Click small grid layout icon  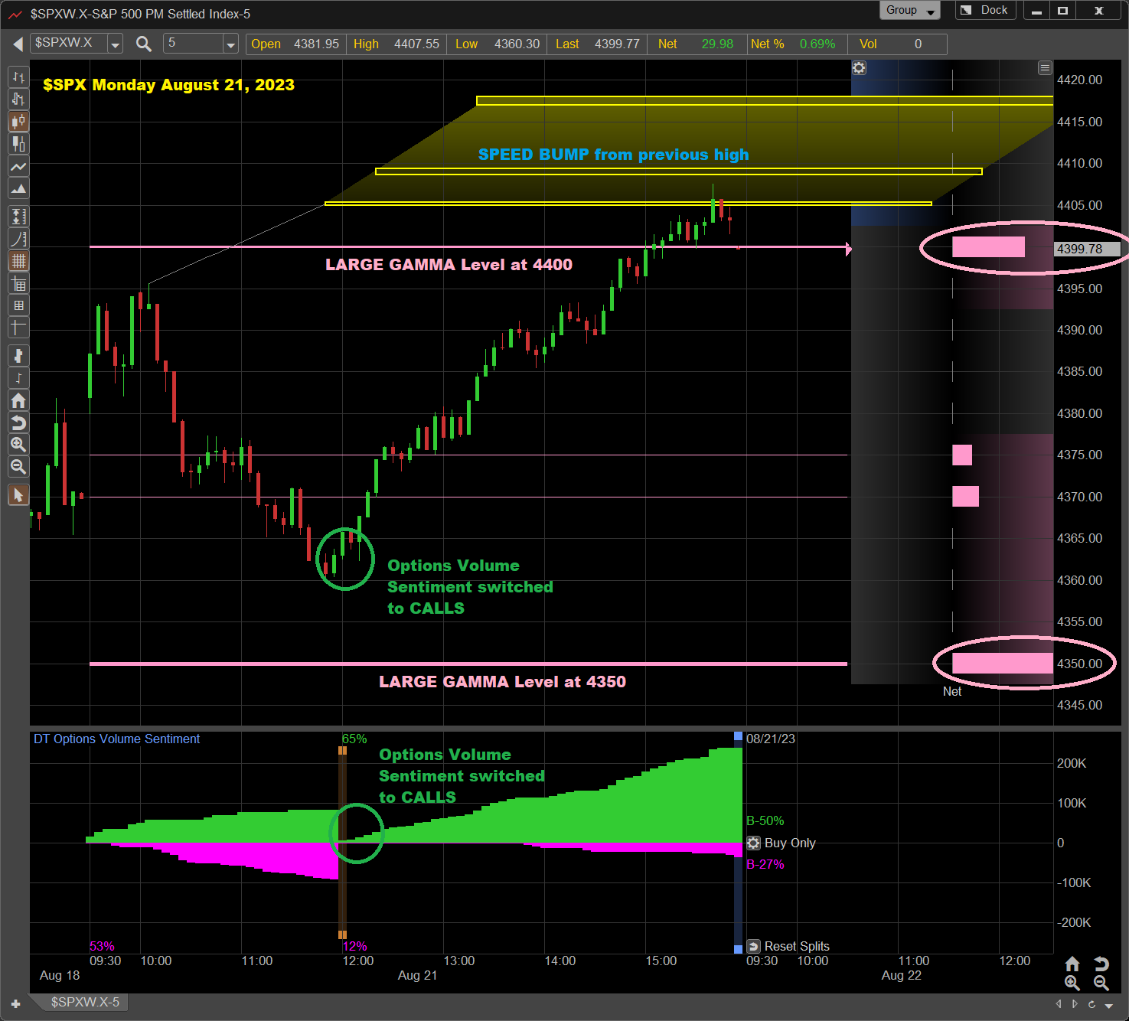pos(18,305)
